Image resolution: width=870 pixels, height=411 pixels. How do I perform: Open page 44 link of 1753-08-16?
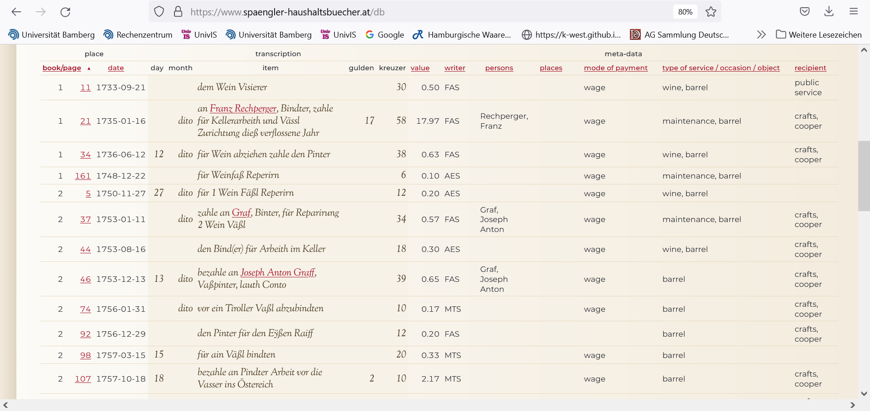coord(86,249)
